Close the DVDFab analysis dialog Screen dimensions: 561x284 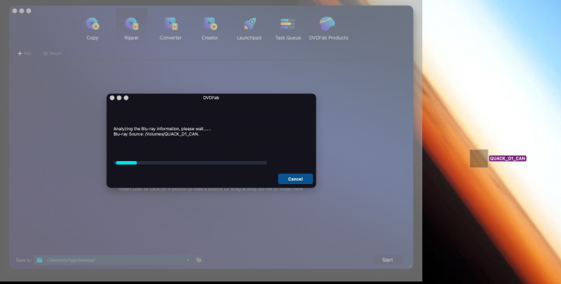[112, 98]
